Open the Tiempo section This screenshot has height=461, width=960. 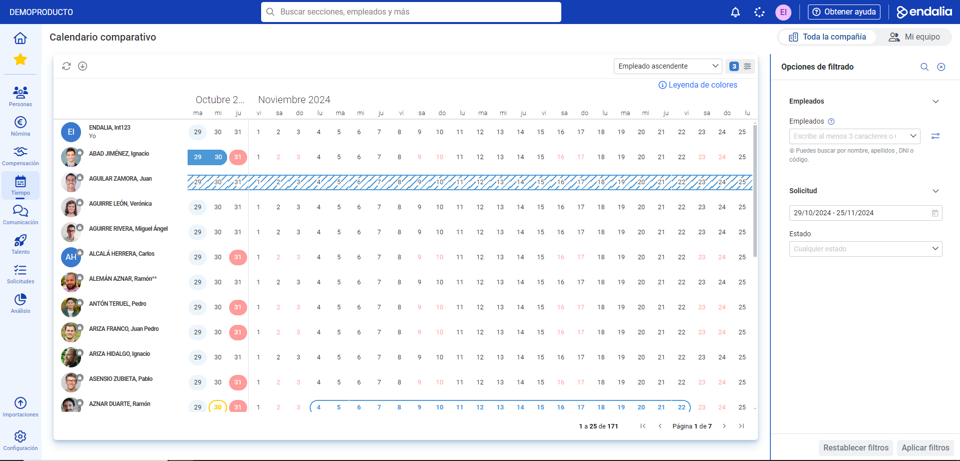coord(21,185)
